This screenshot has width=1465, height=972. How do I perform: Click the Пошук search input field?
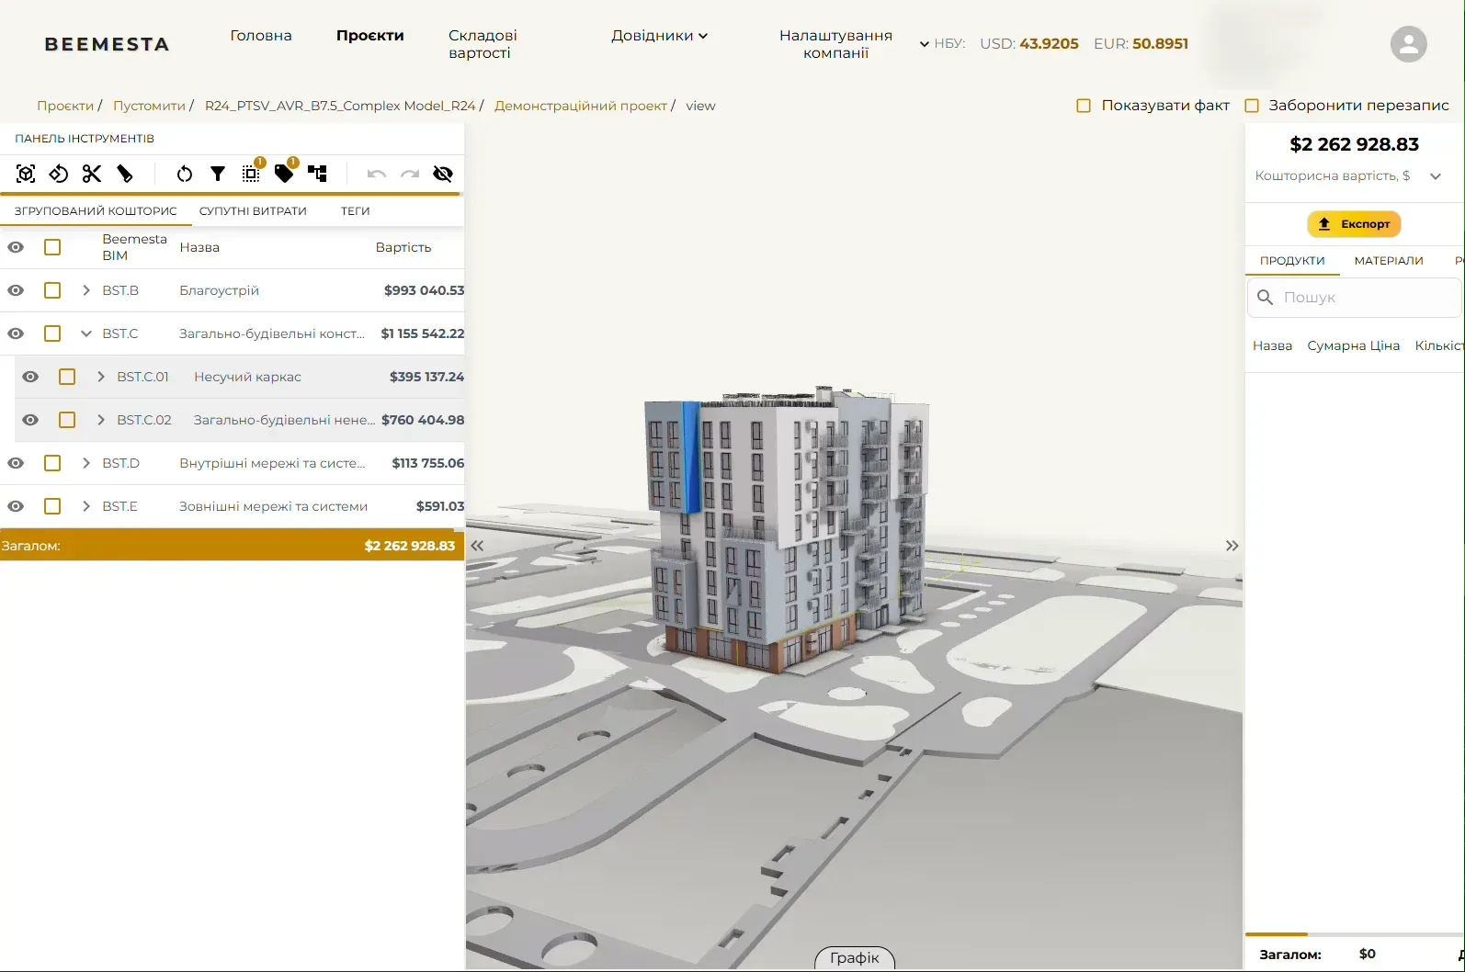1354,298
